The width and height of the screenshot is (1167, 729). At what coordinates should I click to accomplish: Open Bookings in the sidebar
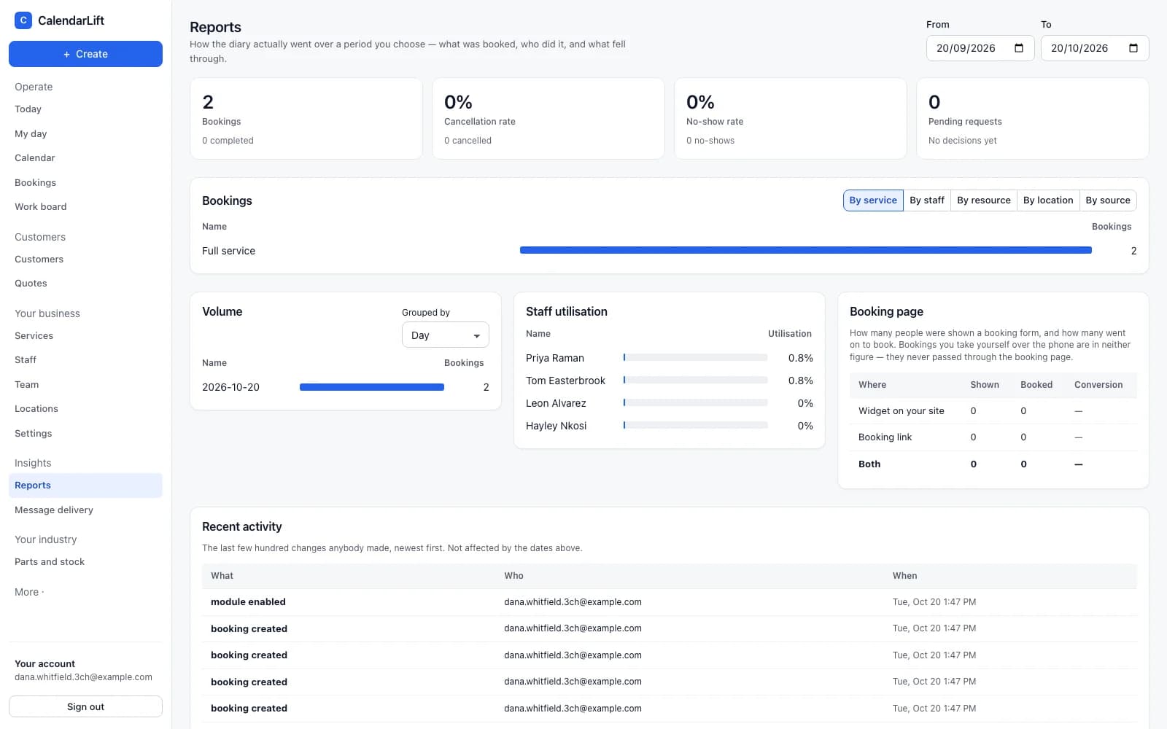[x=85, y=183]
